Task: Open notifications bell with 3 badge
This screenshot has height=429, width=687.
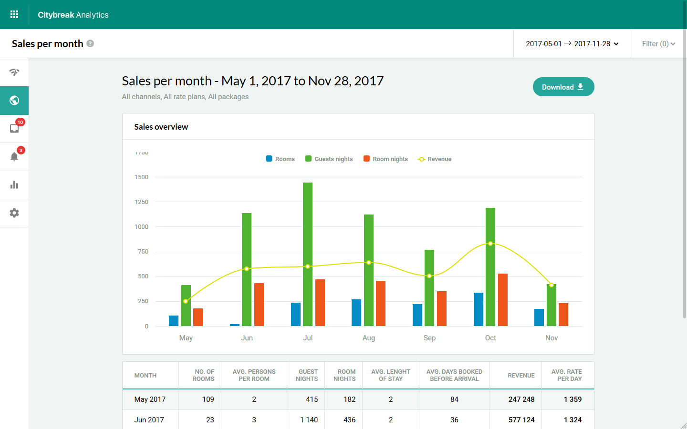Action: (14, 156)
